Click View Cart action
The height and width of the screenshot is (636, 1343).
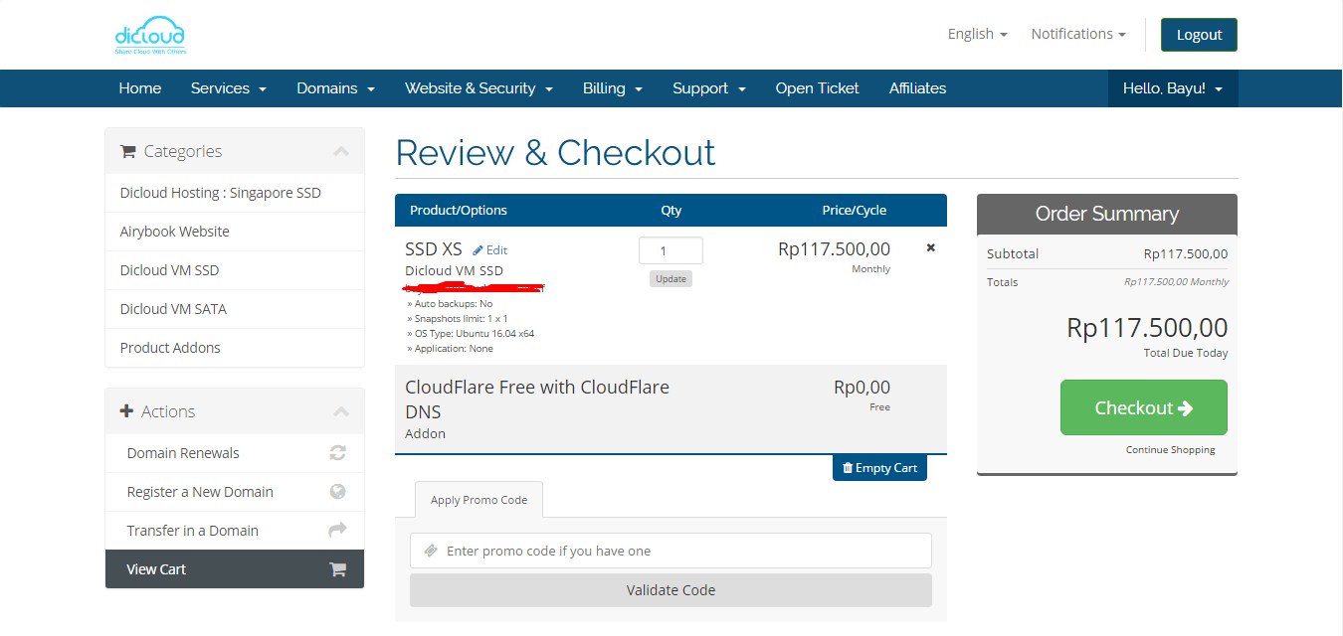pos(235,569)
